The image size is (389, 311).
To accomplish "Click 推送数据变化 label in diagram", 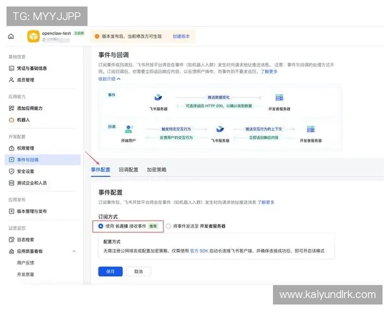I will coord(218,97).
